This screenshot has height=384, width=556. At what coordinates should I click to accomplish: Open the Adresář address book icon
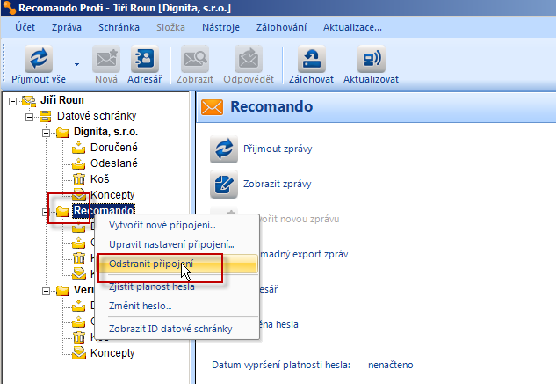(x=145, y=59)
